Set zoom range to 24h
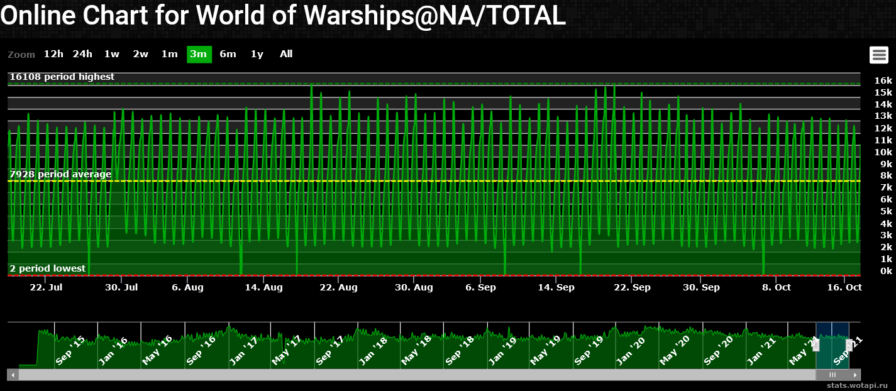 point(82,54)
